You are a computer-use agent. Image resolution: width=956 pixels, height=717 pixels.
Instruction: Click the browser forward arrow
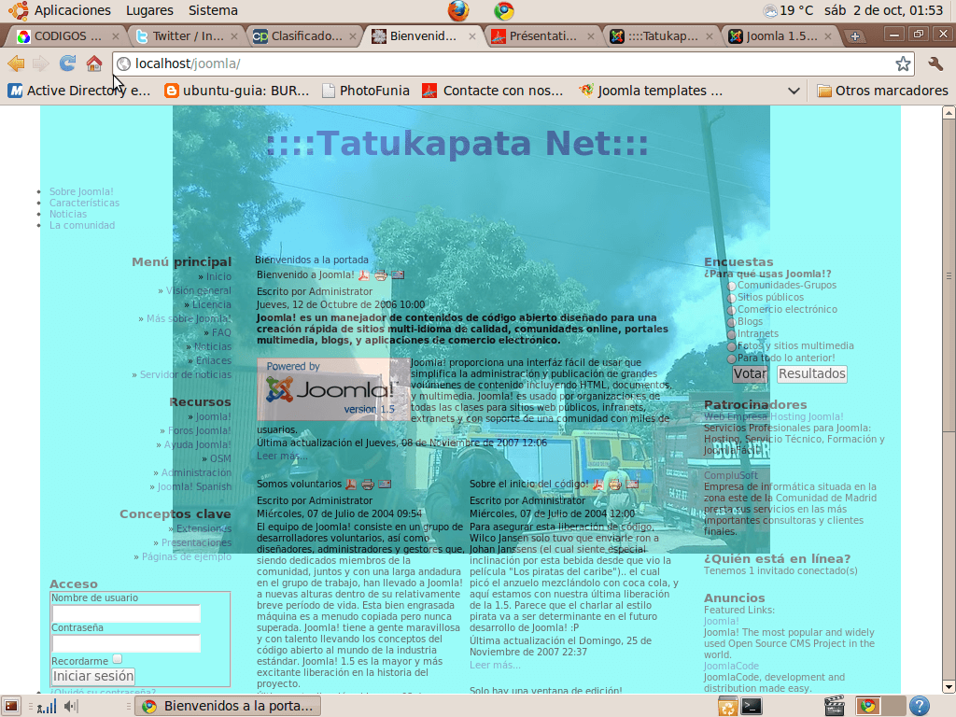point(41,63)
